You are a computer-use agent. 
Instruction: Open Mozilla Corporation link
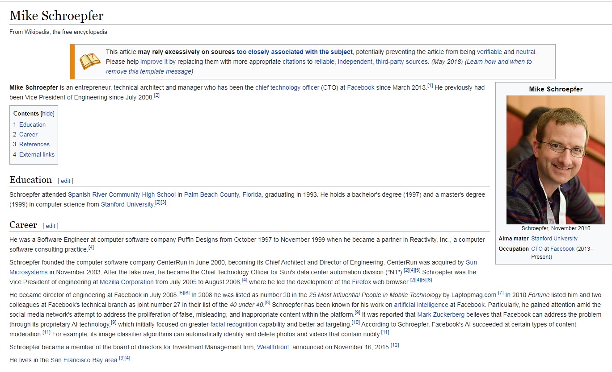coord(127,282)
